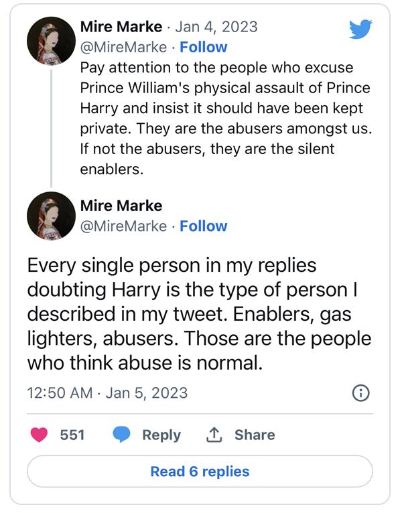Screen dimensions: 402x513
Task: Click the blue reply bubble icon
Action: click(x=121, y=435)
